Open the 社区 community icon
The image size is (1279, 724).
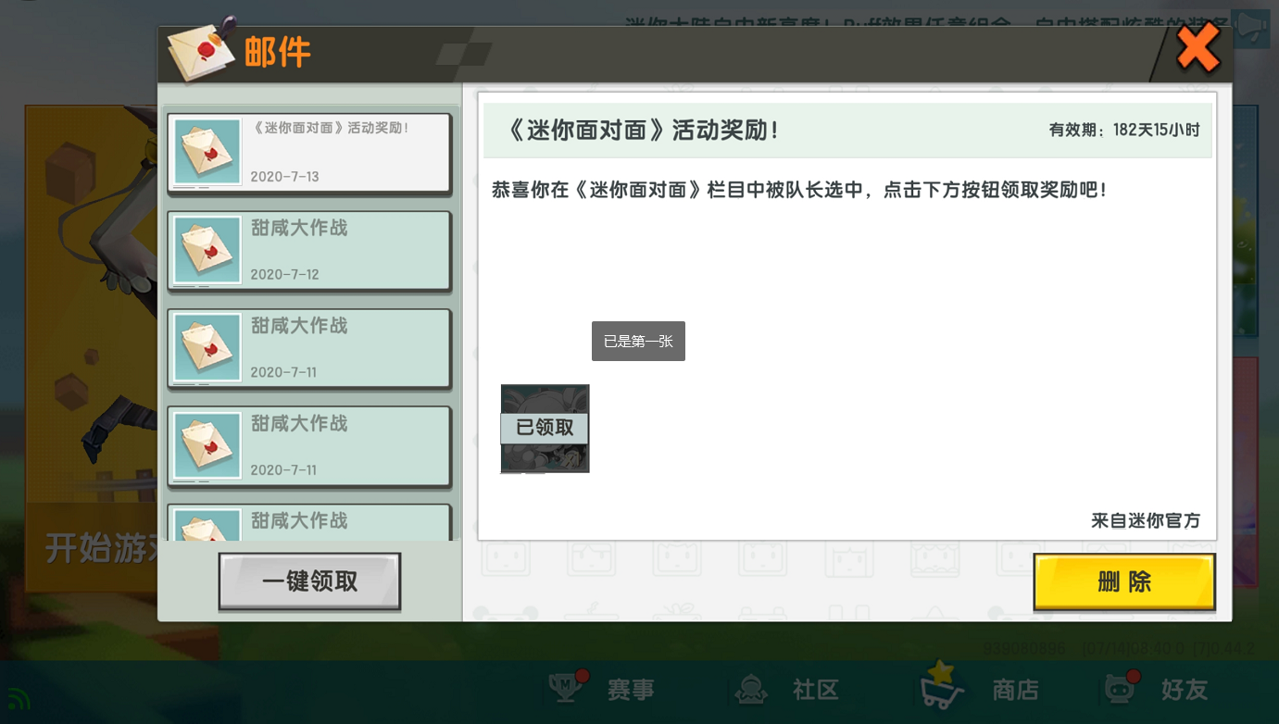(x=750, y=689)
